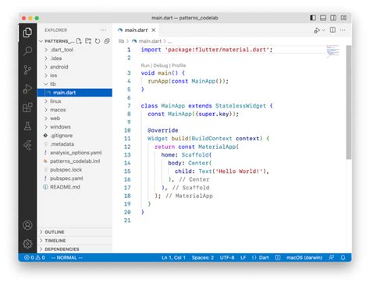Viewport: 370px width, 286px height.
Task: Open the Flutter sidebar view
Action: coord(27,145)
